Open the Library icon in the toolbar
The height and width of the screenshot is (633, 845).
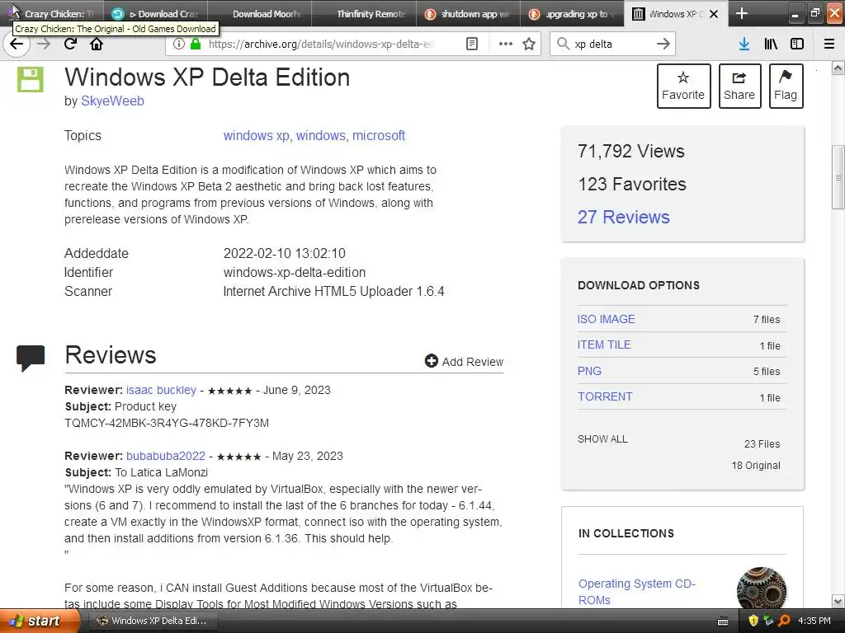[771, 45]
